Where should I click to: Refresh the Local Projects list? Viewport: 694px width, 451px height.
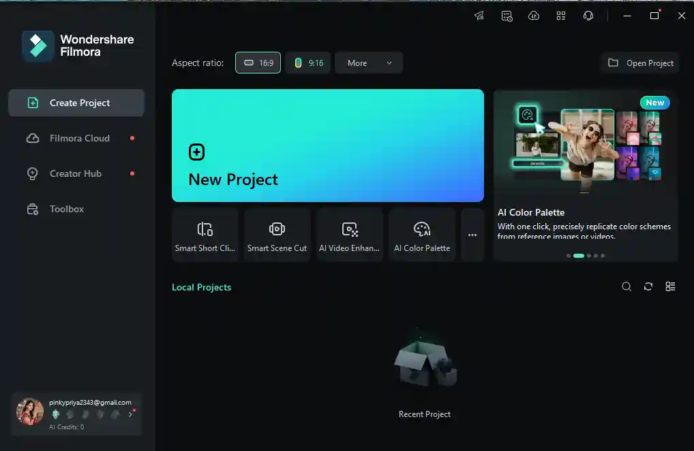coord(648,286)
